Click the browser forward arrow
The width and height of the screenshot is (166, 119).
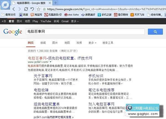(20, 9)
